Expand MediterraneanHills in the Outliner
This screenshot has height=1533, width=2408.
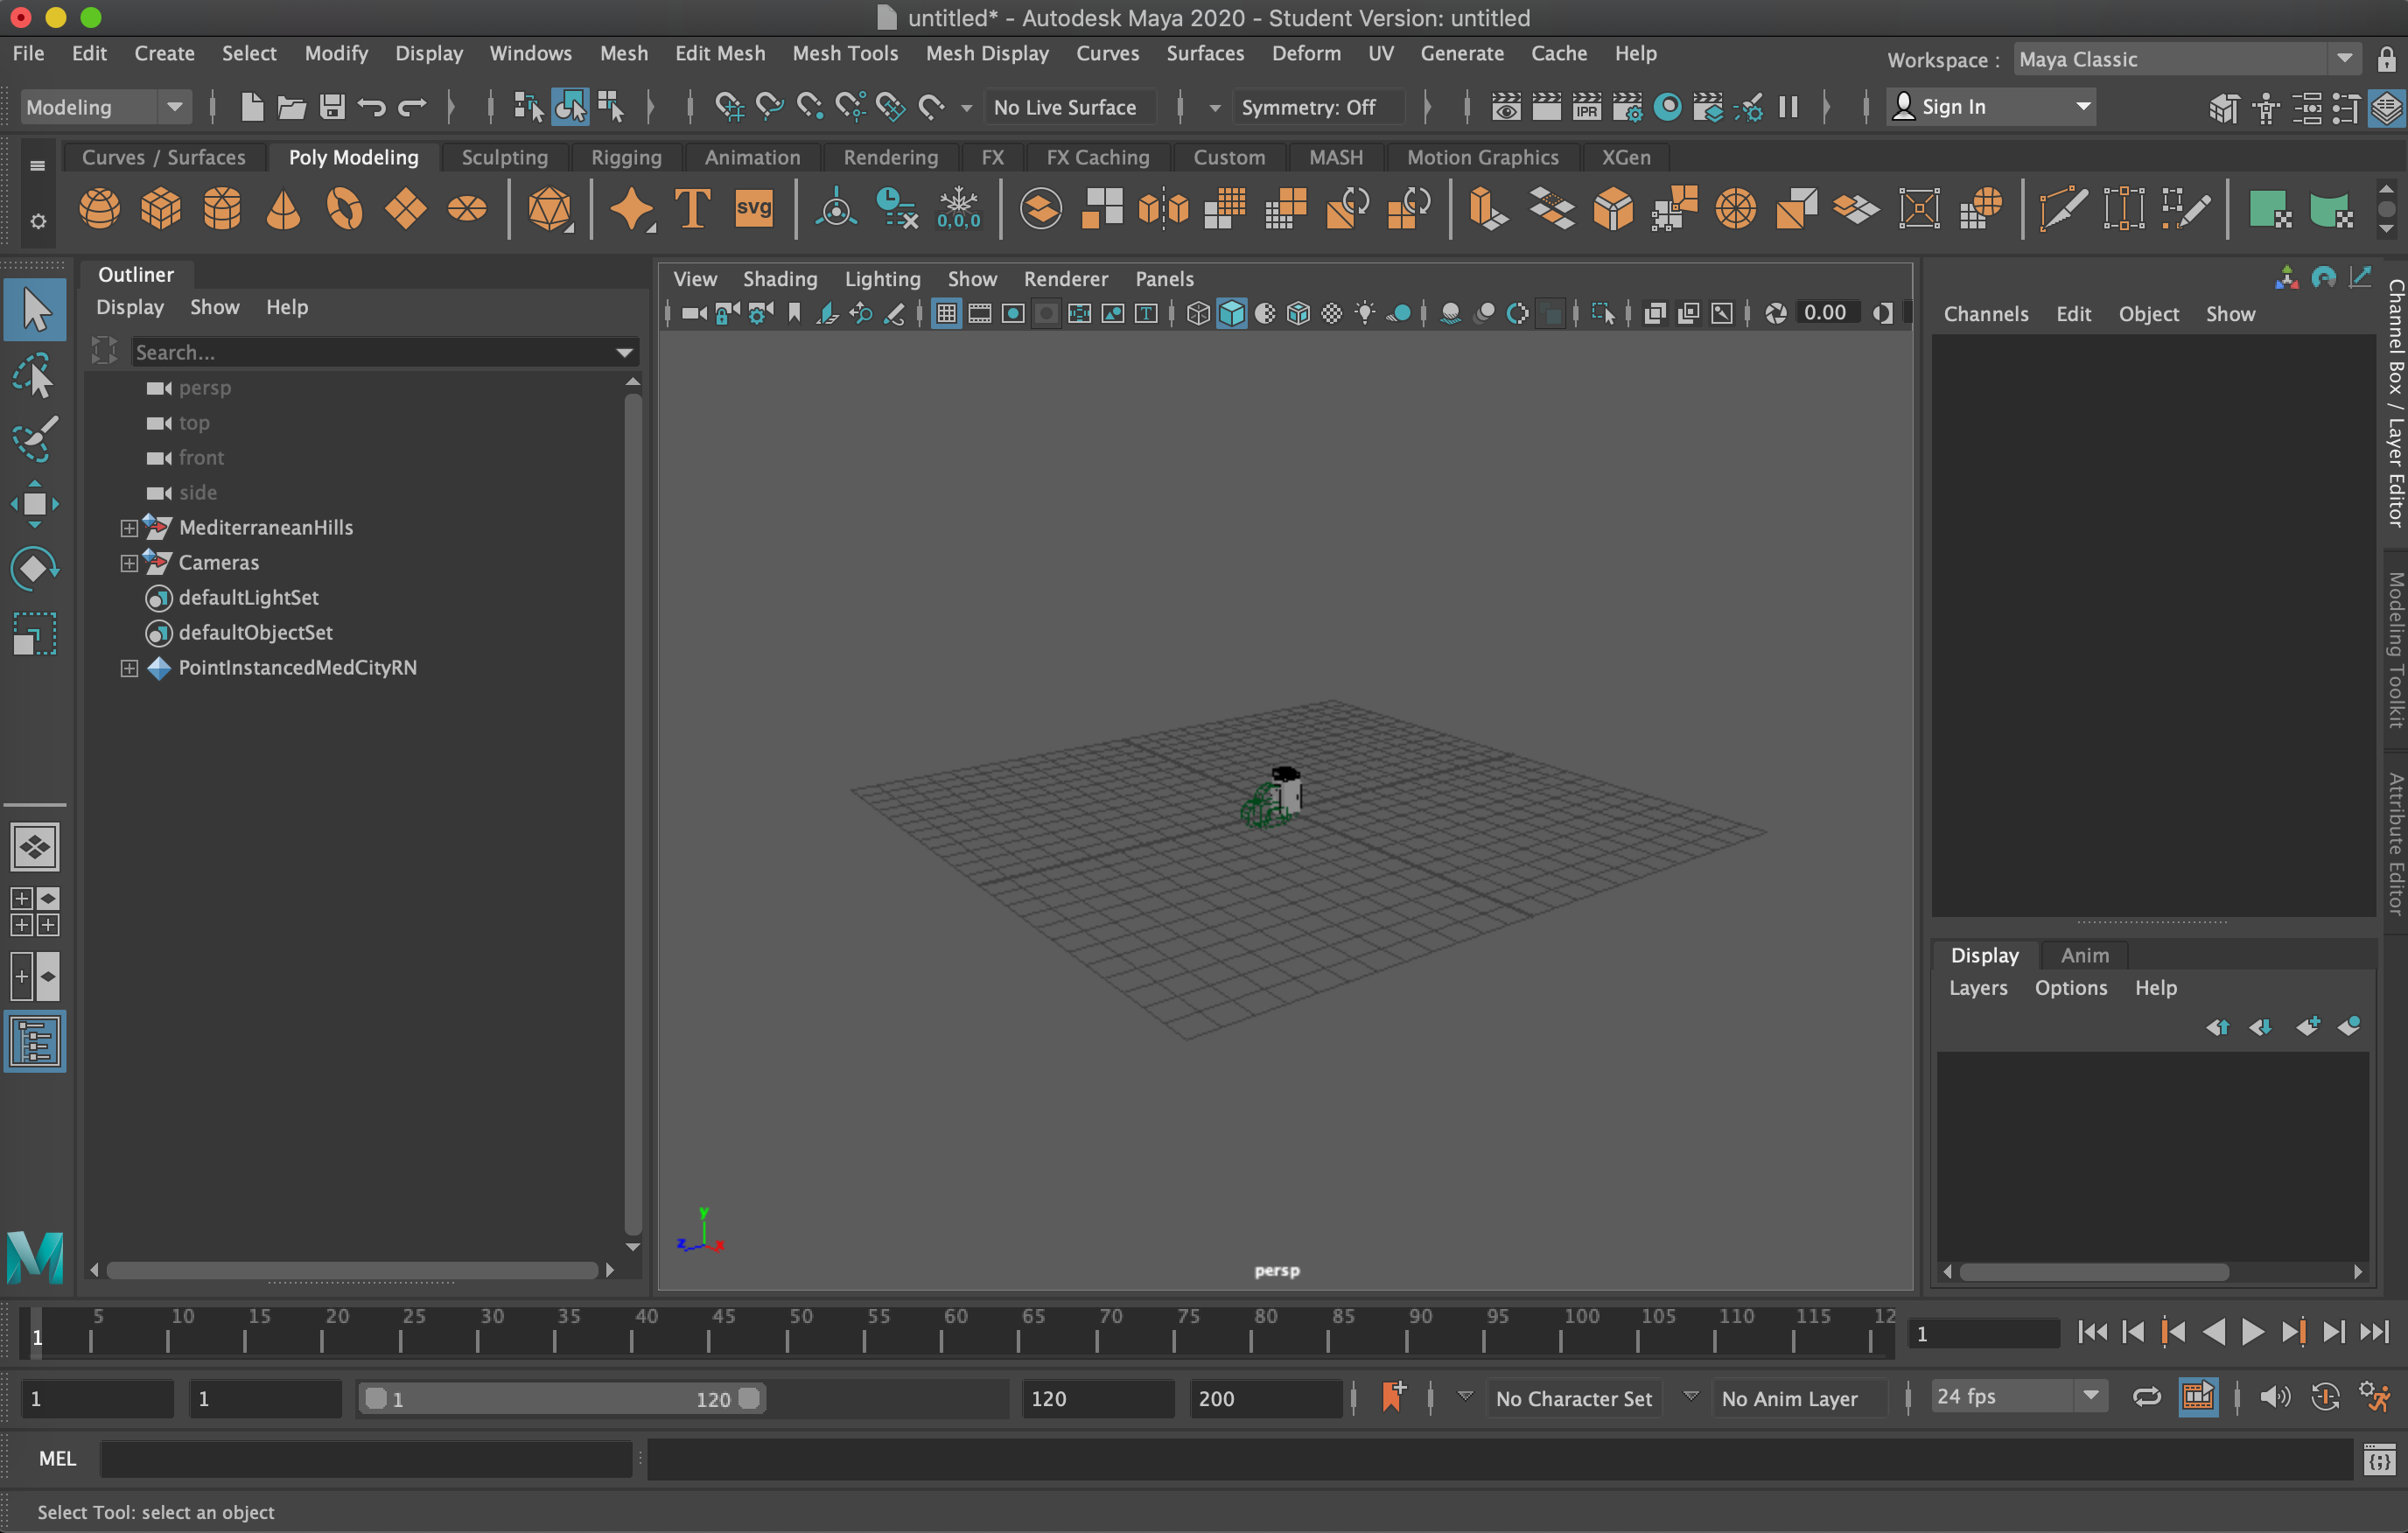pyautogui.click(x=129, y=528)
